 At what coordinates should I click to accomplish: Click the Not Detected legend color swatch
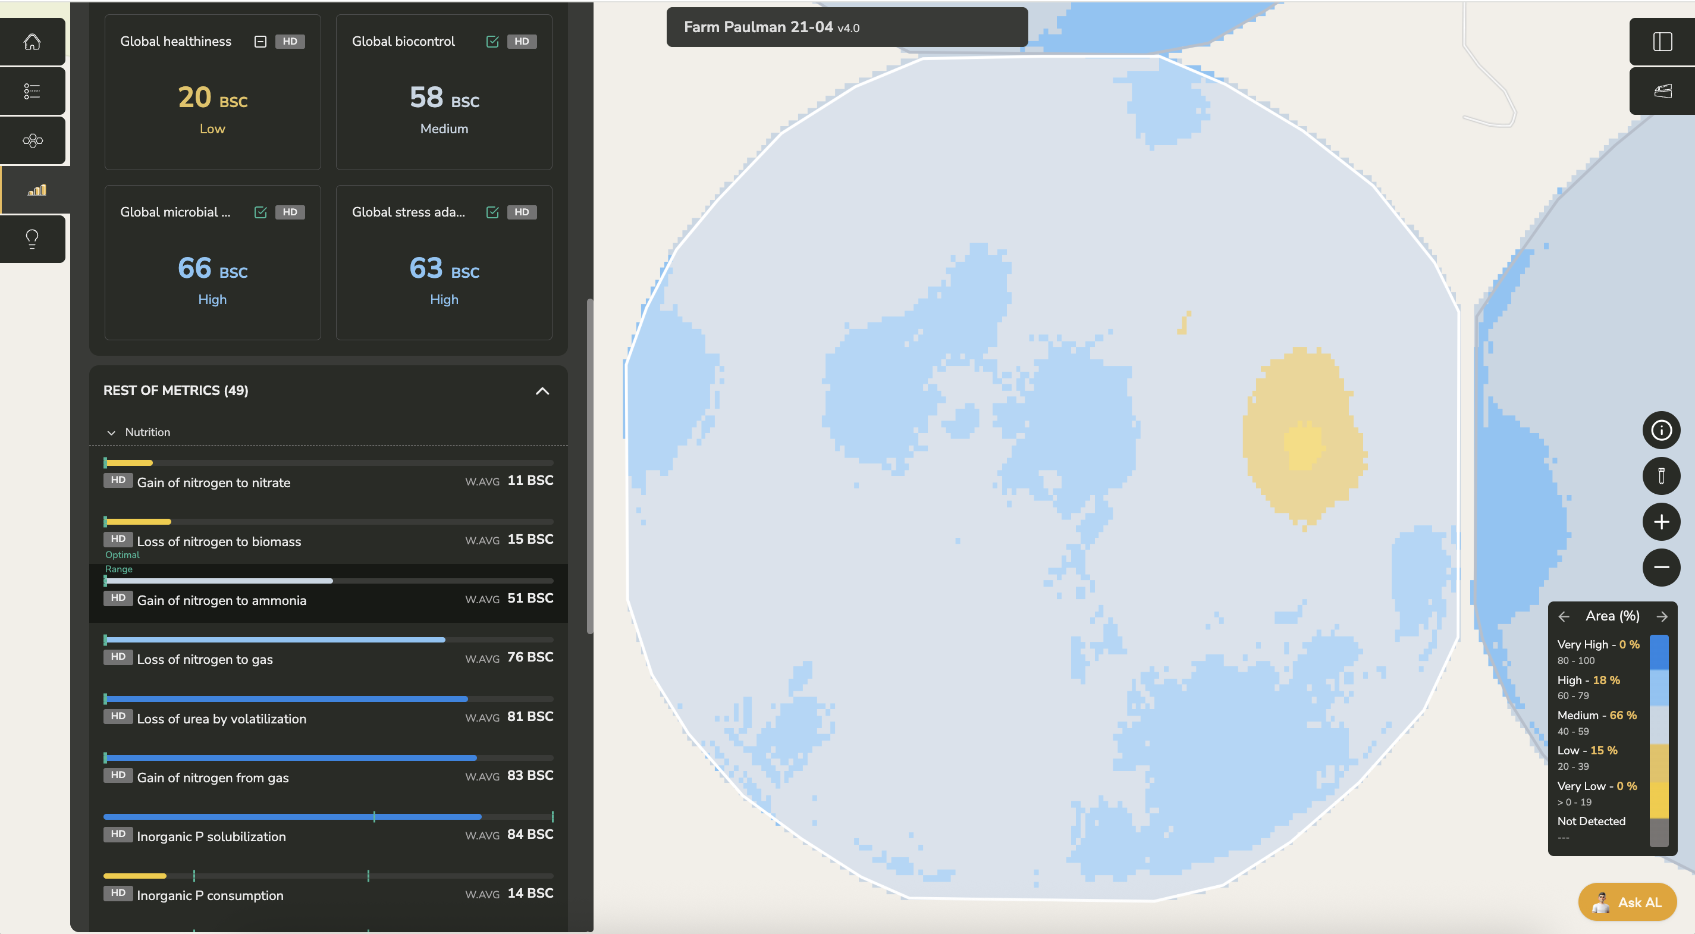pos(1659,832)
